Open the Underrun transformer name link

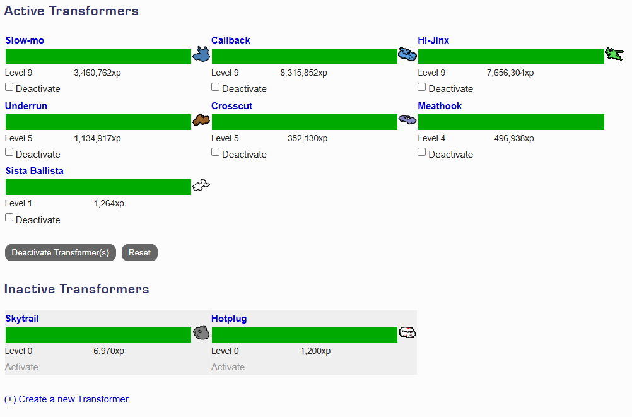pyautogui.click(x=26, y=106)
